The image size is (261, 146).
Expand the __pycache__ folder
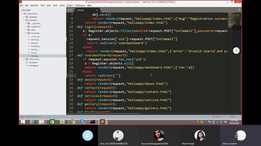tap(26, 24)
